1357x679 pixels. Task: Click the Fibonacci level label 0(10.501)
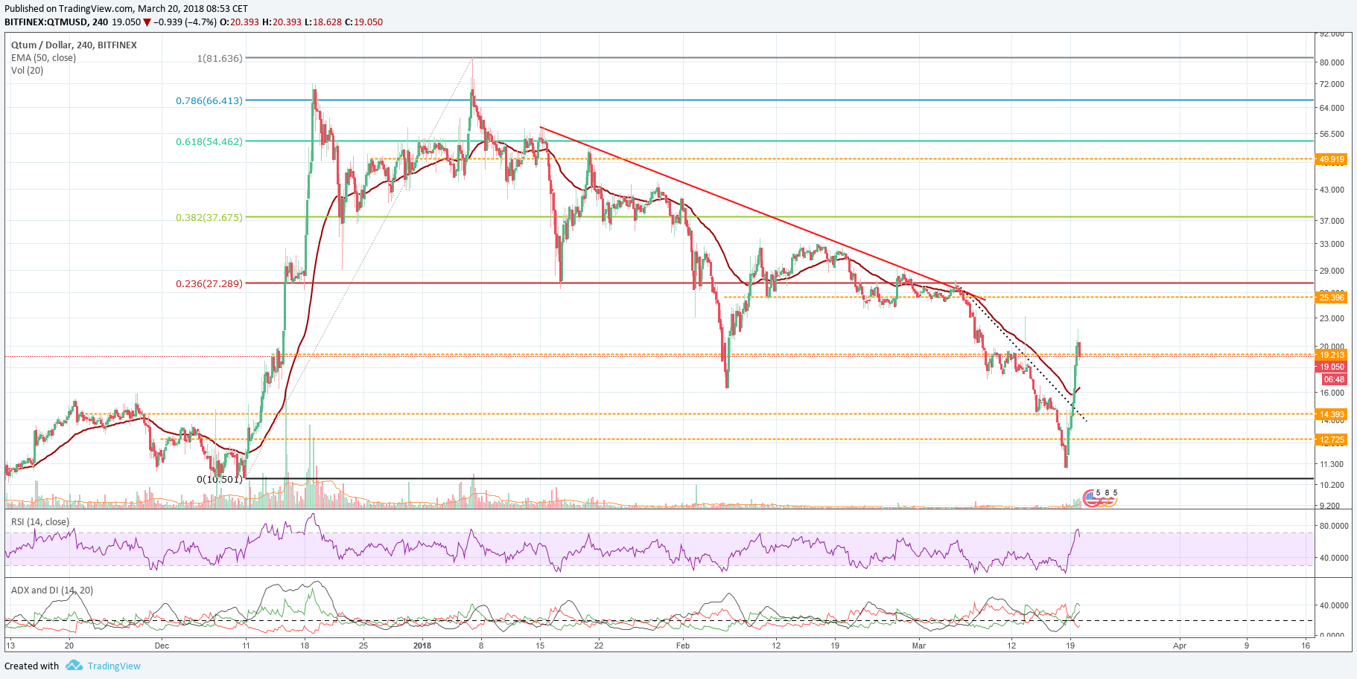coord(220,480)
